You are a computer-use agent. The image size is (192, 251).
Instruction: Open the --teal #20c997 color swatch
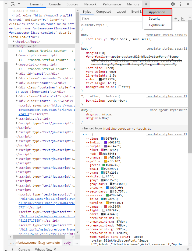[102, 169]
